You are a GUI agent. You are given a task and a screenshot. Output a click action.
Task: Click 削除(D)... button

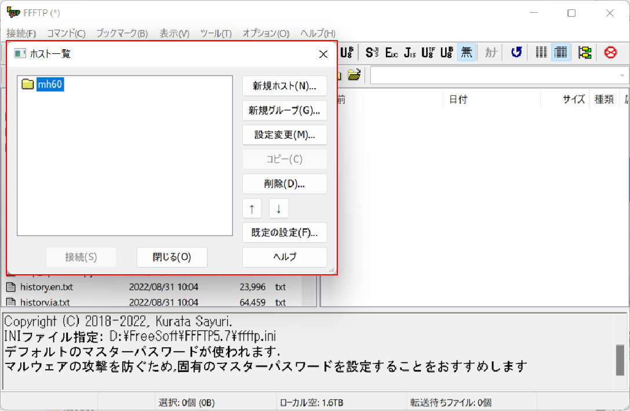(x=285, y=184)
